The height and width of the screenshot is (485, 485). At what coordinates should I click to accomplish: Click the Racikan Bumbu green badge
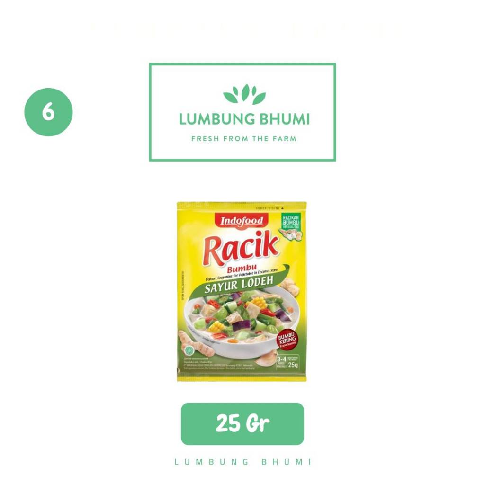coord(291,226)
